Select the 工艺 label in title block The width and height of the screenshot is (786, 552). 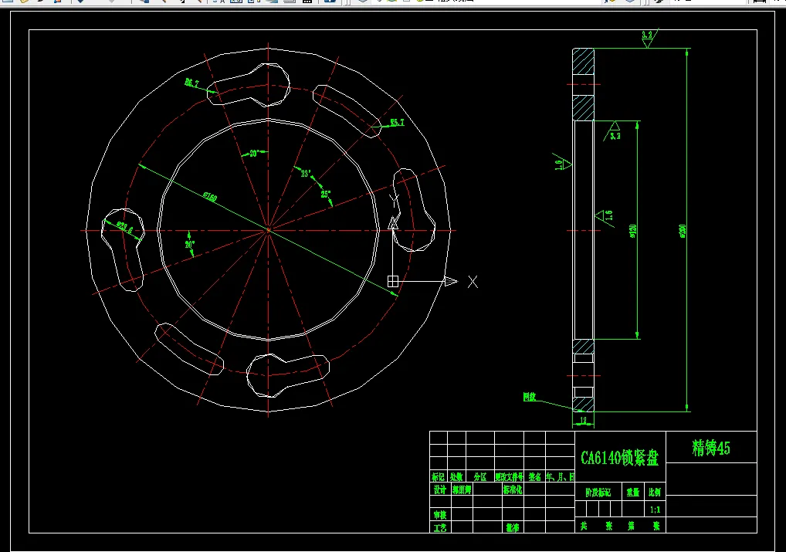pyautogui.click(x=439, y=528)
